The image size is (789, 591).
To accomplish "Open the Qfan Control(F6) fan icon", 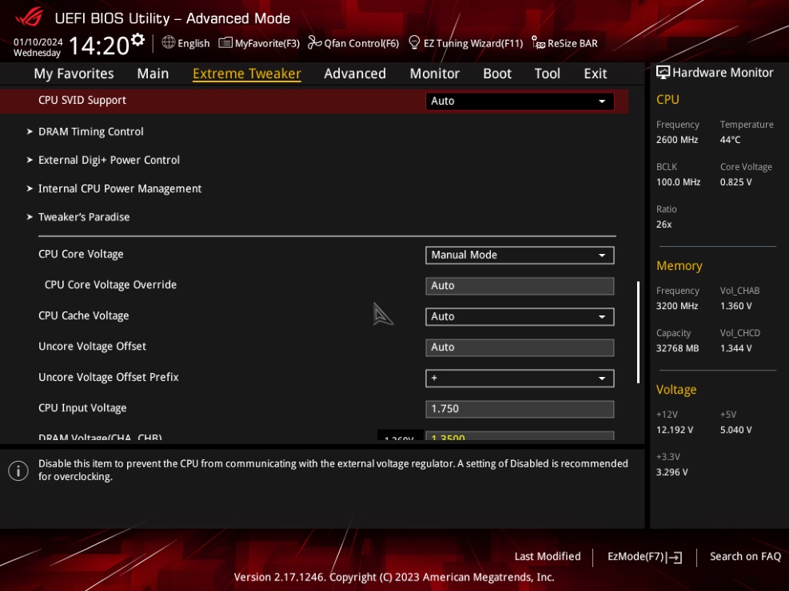I will click(x=314, y=42).
